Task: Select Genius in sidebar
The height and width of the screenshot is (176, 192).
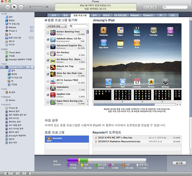Action: coord(12,100)
